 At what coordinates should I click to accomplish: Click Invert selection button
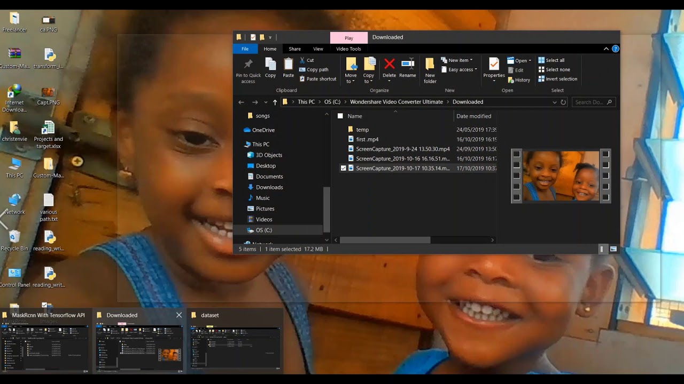561,79
